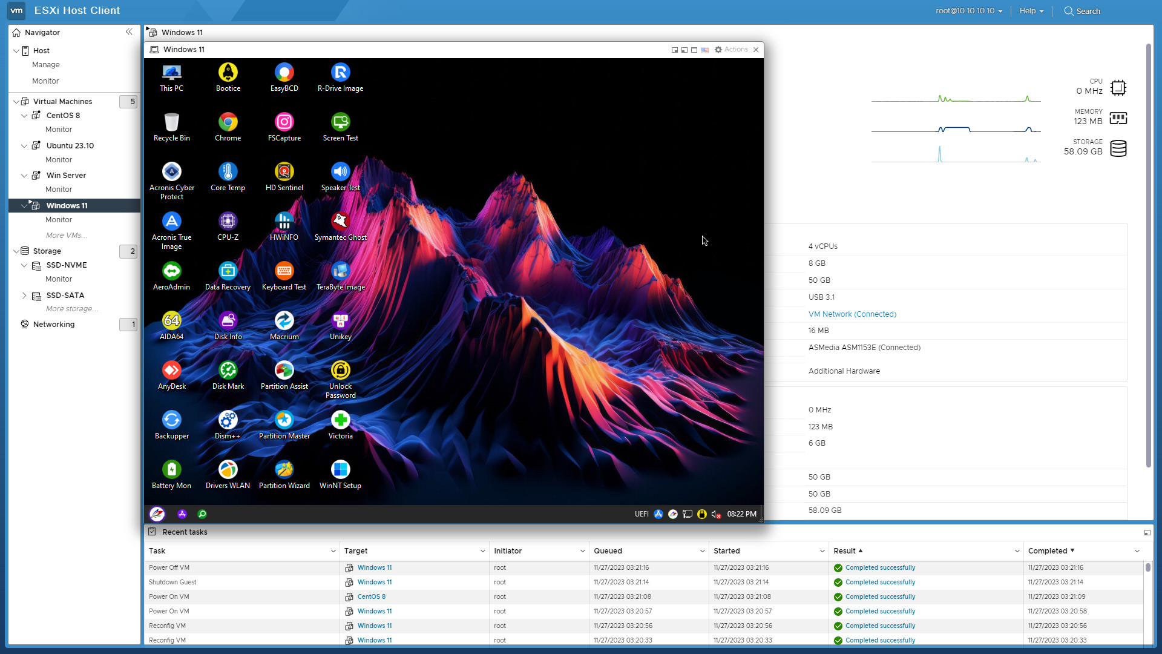Screen dimensions: 1162x654
Task: Open the root@10.10.10.10 user dropdown
Action: [x=968, y=11]
